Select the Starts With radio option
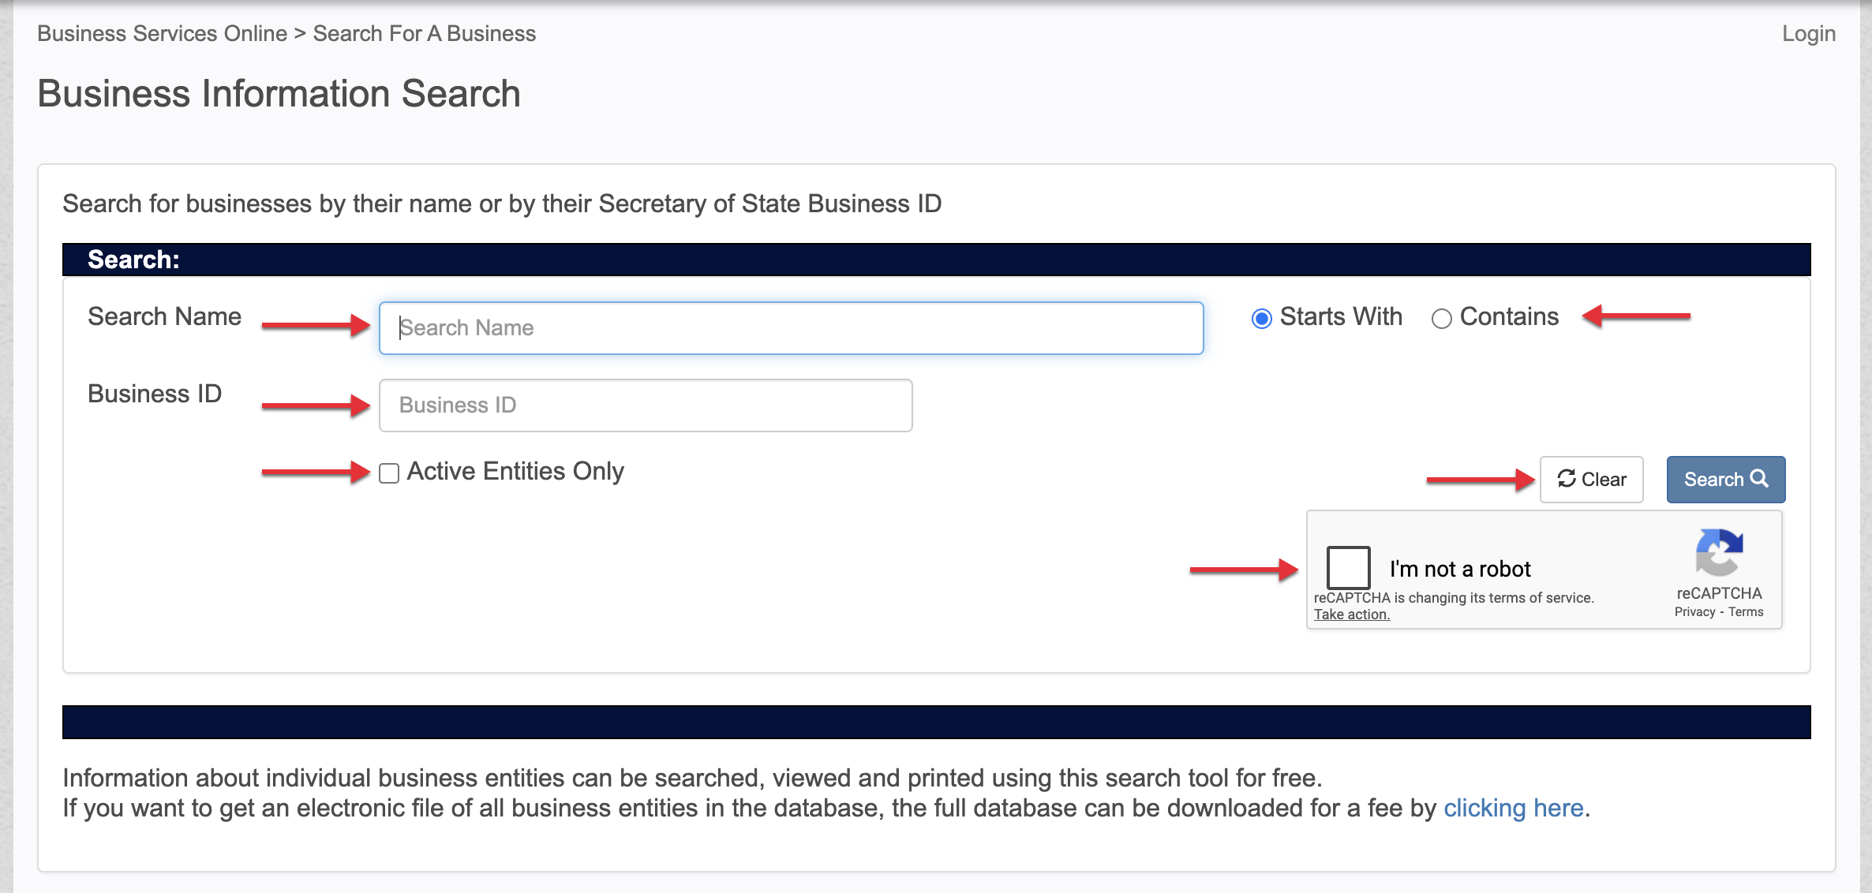This screenshot has height=893, width=1872. [x=1261, y=318]
